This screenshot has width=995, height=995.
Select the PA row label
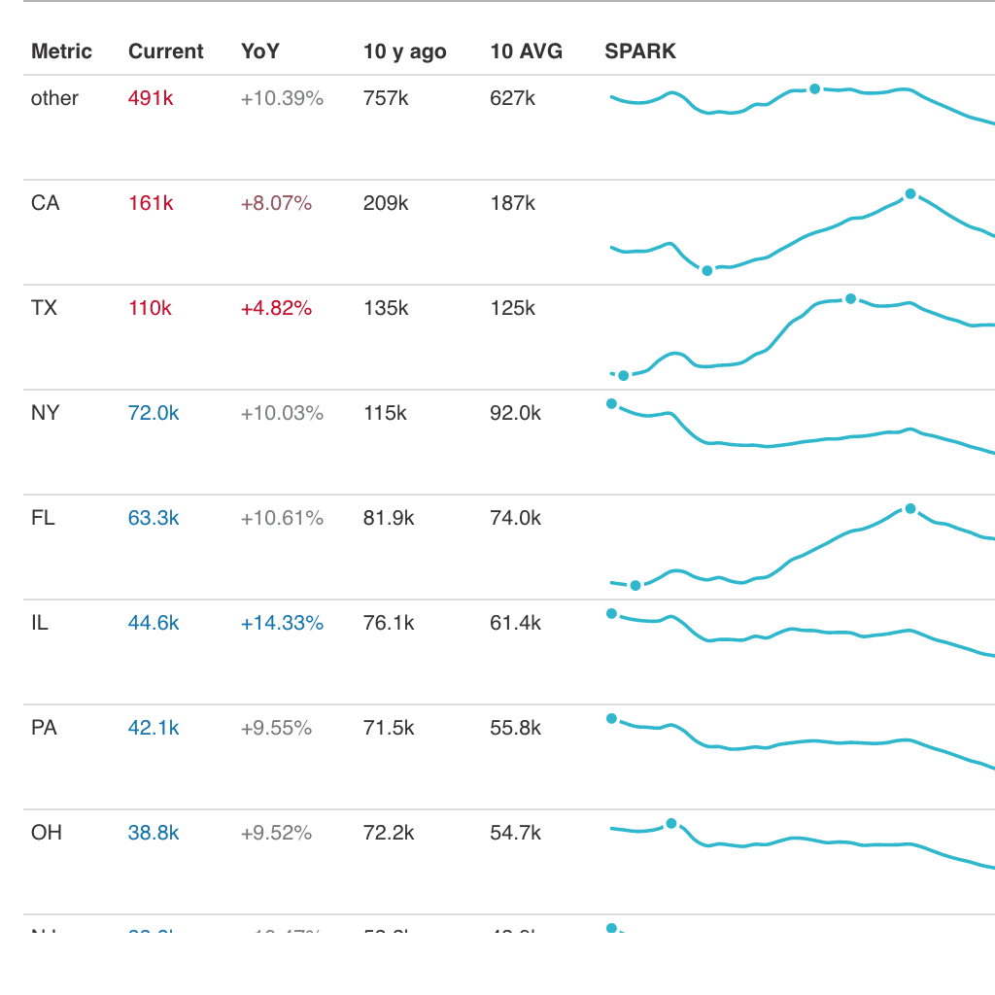click(x=44, y=728)
